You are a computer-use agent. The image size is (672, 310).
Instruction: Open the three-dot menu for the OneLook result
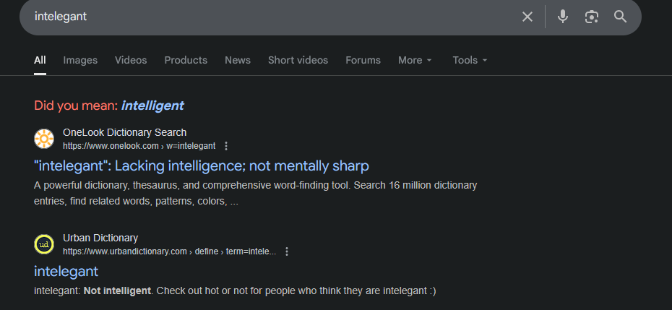226,146
